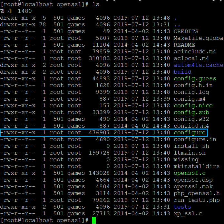Click the green cursor at the bottom prompt
Screen dimensions: 224x224
[94, 220]
